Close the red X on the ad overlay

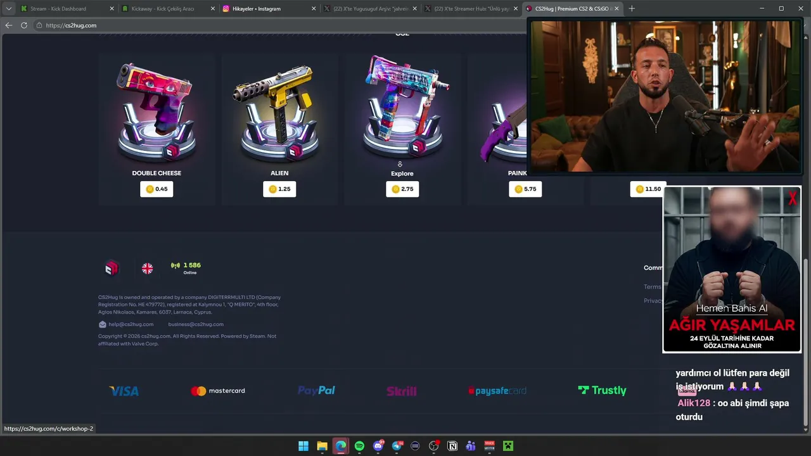(x=792, y=199)
